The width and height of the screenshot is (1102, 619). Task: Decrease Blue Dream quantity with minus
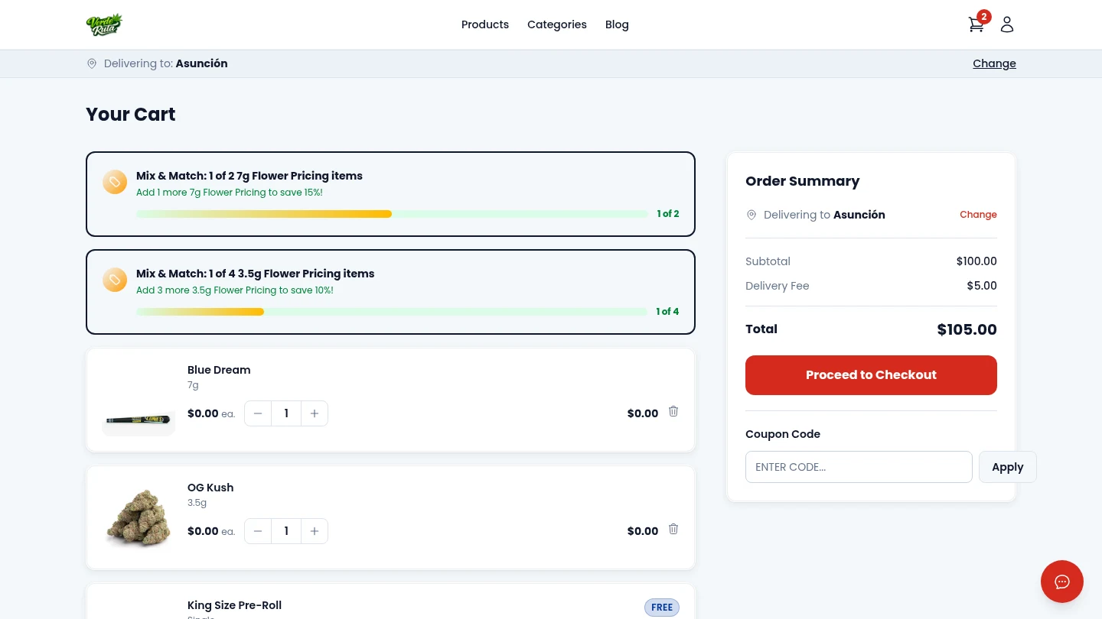click(258, 413)
